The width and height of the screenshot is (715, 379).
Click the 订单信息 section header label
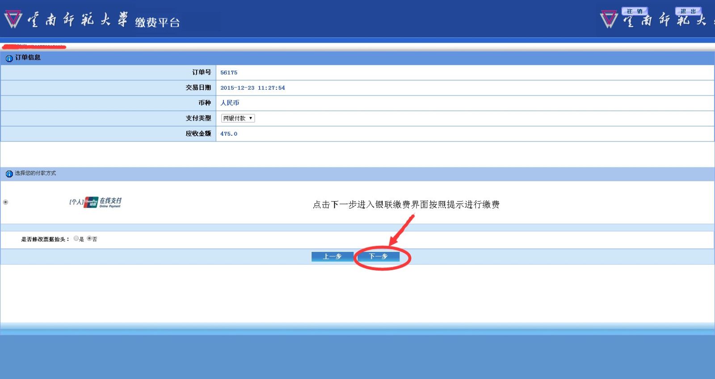tap(28, 58)
